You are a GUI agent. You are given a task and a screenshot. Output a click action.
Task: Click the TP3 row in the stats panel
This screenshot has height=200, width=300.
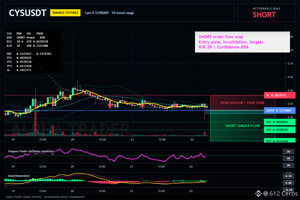(19, 66)
